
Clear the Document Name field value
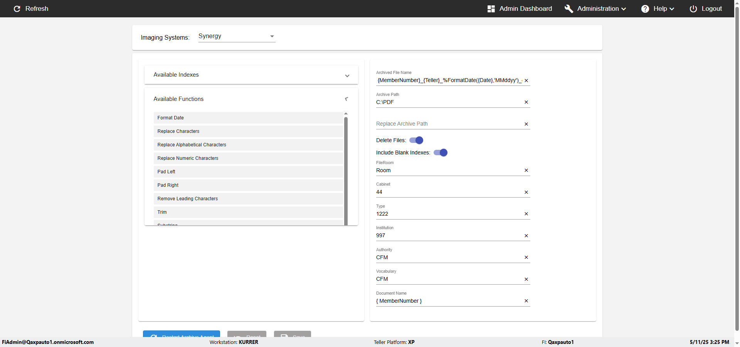[x=526, y=301]
